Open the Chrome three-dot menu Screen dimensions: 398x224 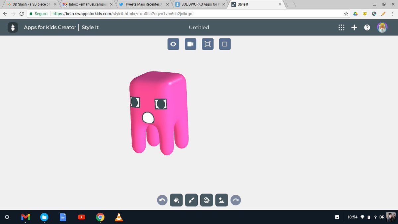point(393,14)
